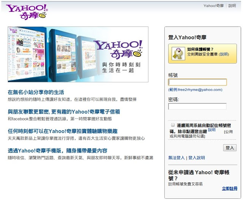Open the Yahoo!奇摩手機版 heading link

tap(57, 151)
